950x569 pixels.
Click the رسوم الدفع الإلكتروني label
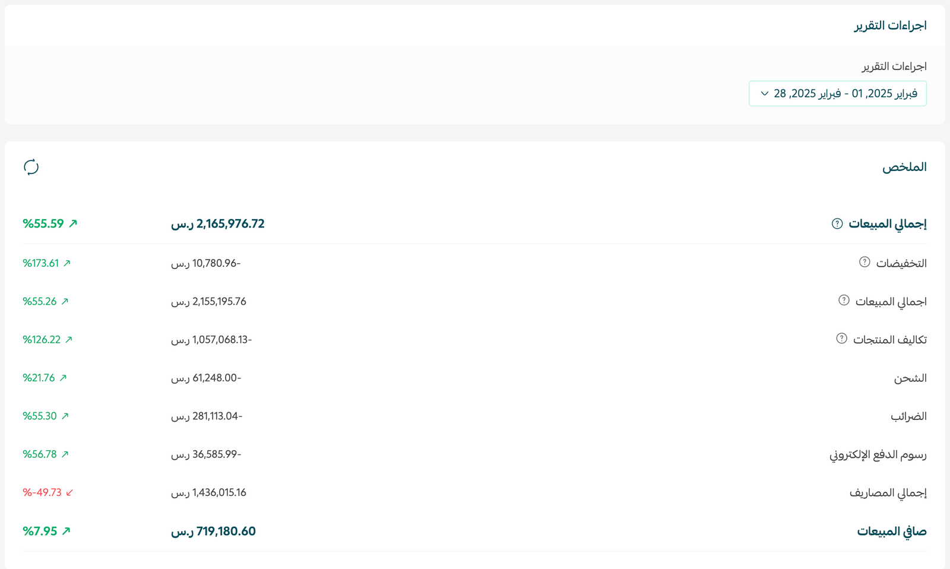(x=878, y=455)
